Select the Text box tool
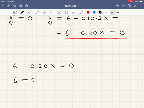Screen dimensions: 144x108 73,12
